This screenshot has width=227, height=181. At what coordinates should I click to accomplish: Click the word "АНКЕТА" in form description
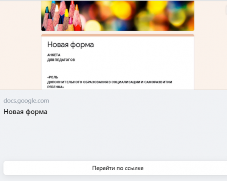pos(54,55)
